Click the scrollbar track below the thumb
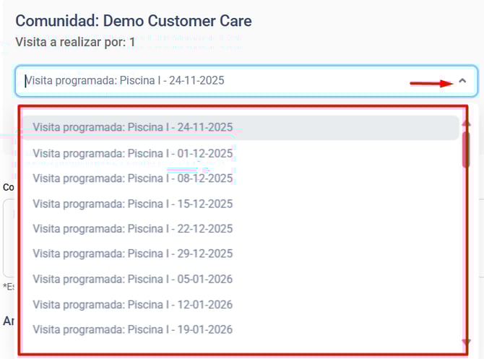Image resolution: width=484 pixels, height=359 pixels. (x=466, y=253)
